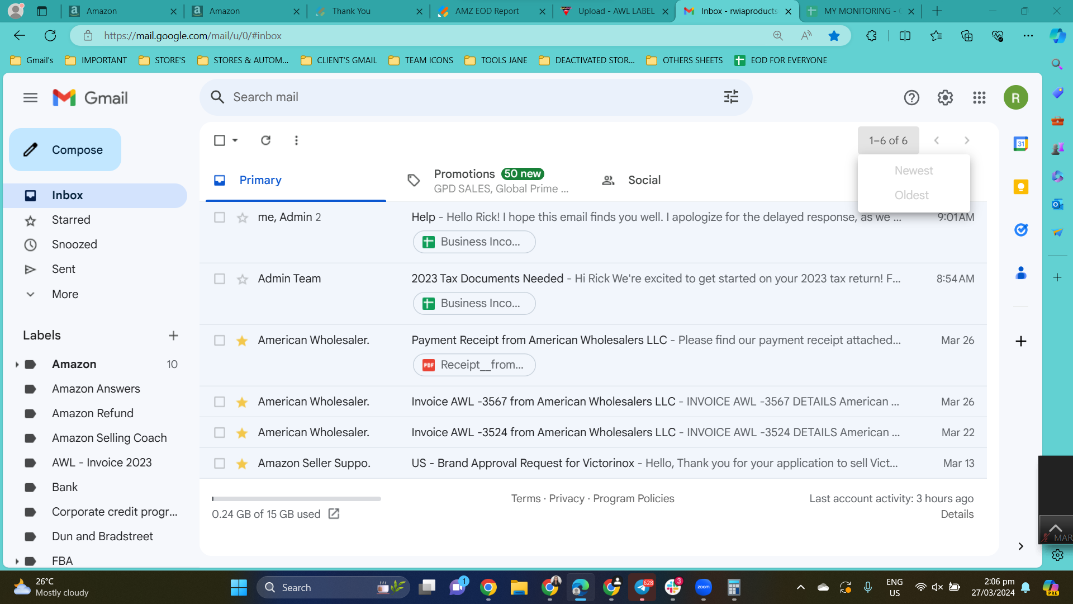The width and height of the screenshot is (1073, 604).
Task: Switch to the Primary tab
Action: pos(296,180)
